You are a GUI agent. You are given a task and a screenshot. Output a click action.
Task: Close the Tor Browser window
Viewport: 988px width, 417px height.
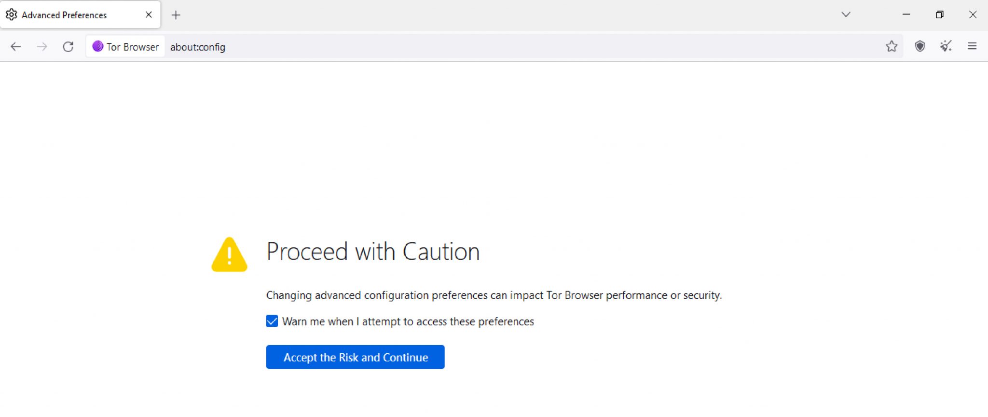tap(973, 14)
